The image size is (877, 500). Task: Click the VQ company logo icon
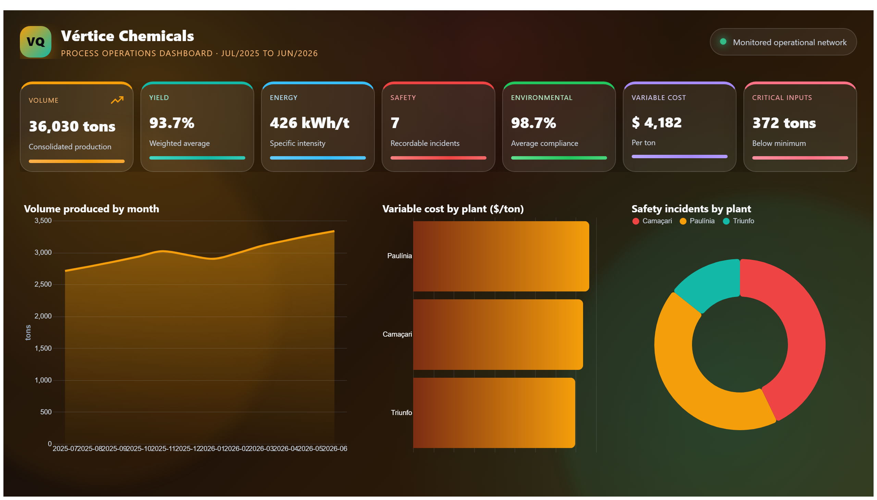click(35, 41)
